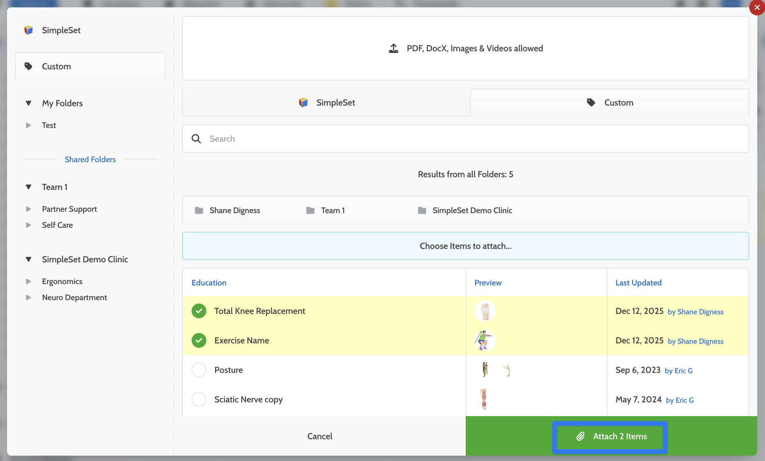765x461 pixels.
Task: Switch to the SimpleSet tab
Action: 326,103
